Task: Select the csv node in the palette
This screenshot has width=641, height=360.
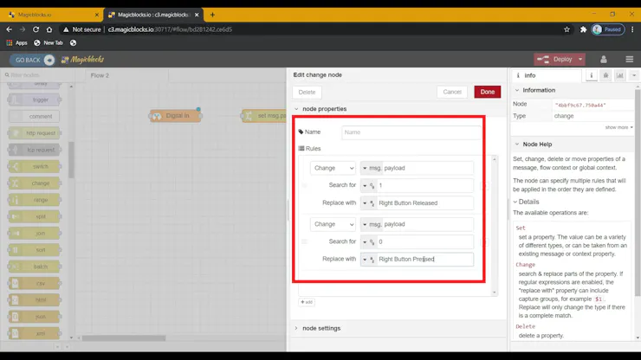Action: 35,284
